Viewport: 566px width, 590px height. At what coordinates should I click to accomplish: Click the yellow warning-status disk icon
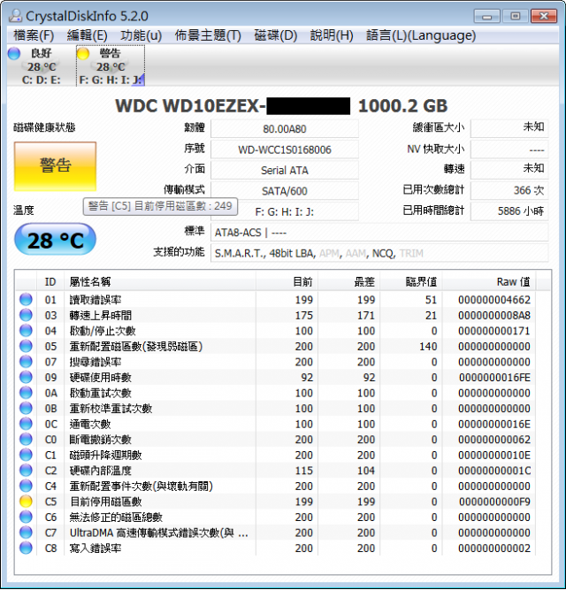(83, 53)
